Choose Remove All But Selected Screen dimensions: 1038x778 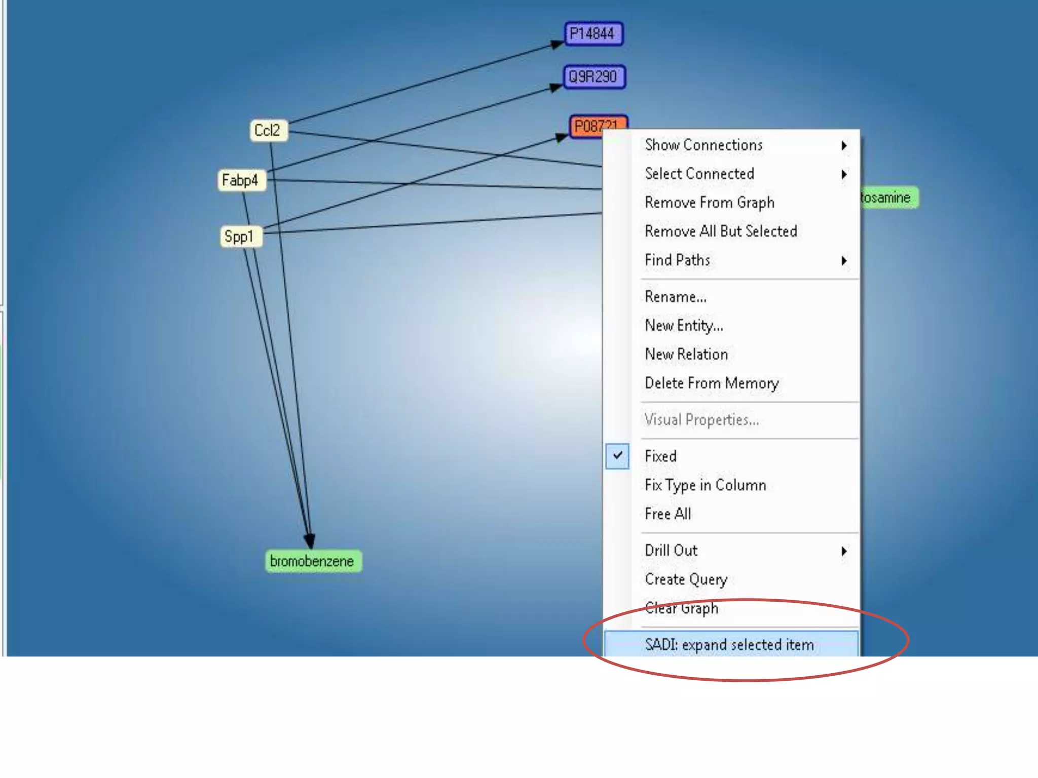[721, 231]
